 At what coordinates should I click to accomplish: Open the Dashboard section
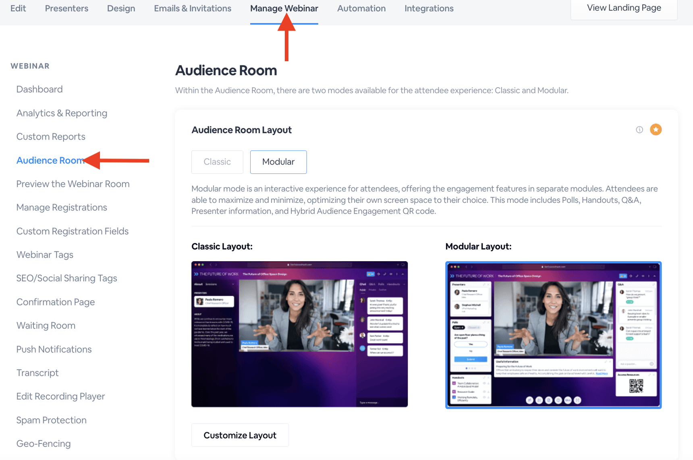click(x=39, y=89)
